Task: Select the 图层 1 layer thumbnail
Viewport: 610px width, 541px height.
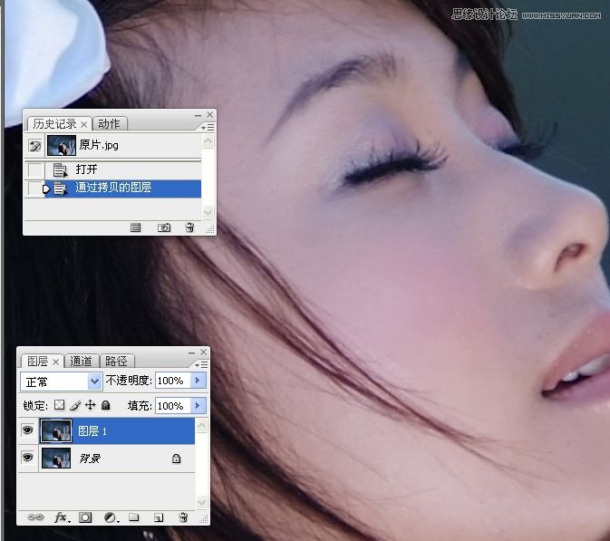Action: pyautogui.click(x=56, y=431)
